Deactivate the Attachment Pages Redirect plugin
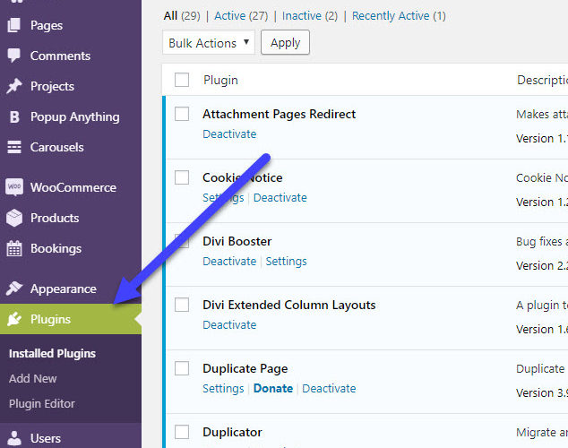 click(x=229, y=134)
